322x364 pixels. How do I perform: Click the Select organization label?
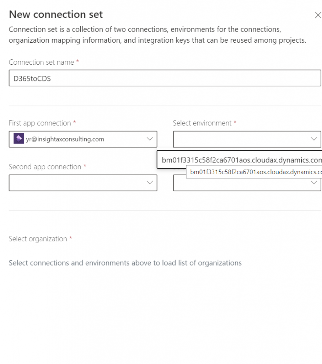tap(38, 239)
